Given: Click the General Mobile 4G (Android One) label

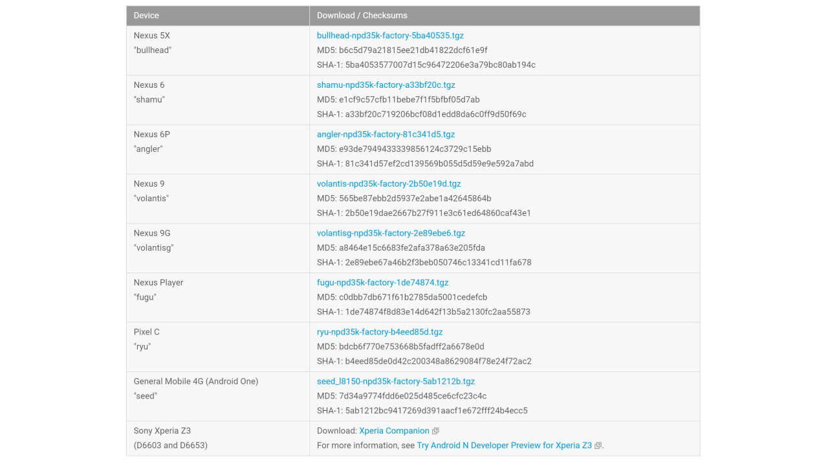Looking at the screenshot, I should pos(195,381).
